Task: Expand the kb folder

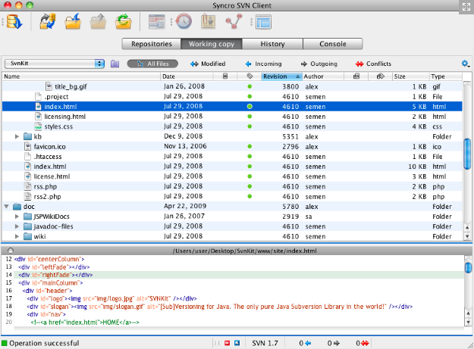Action: [17, 136]
